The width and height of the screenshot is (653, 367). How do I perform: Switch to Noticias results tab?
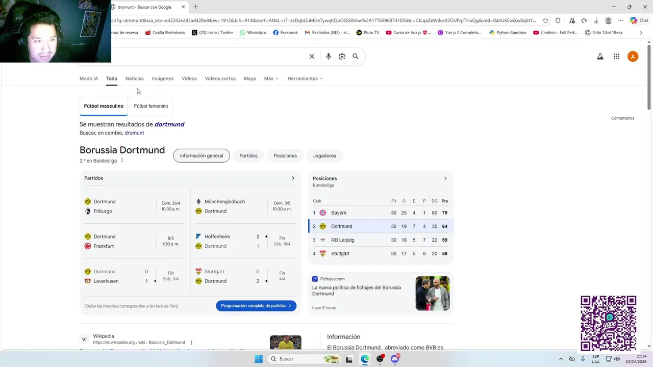click(x=135, y=78)
